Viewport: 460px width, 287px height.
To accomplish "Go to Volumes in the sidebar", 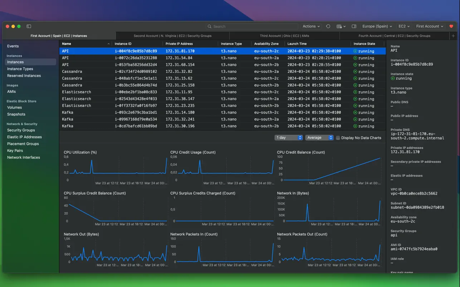I will 15,107.
